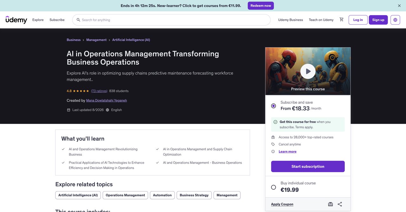Click the Redeem now button

point(261,6)
